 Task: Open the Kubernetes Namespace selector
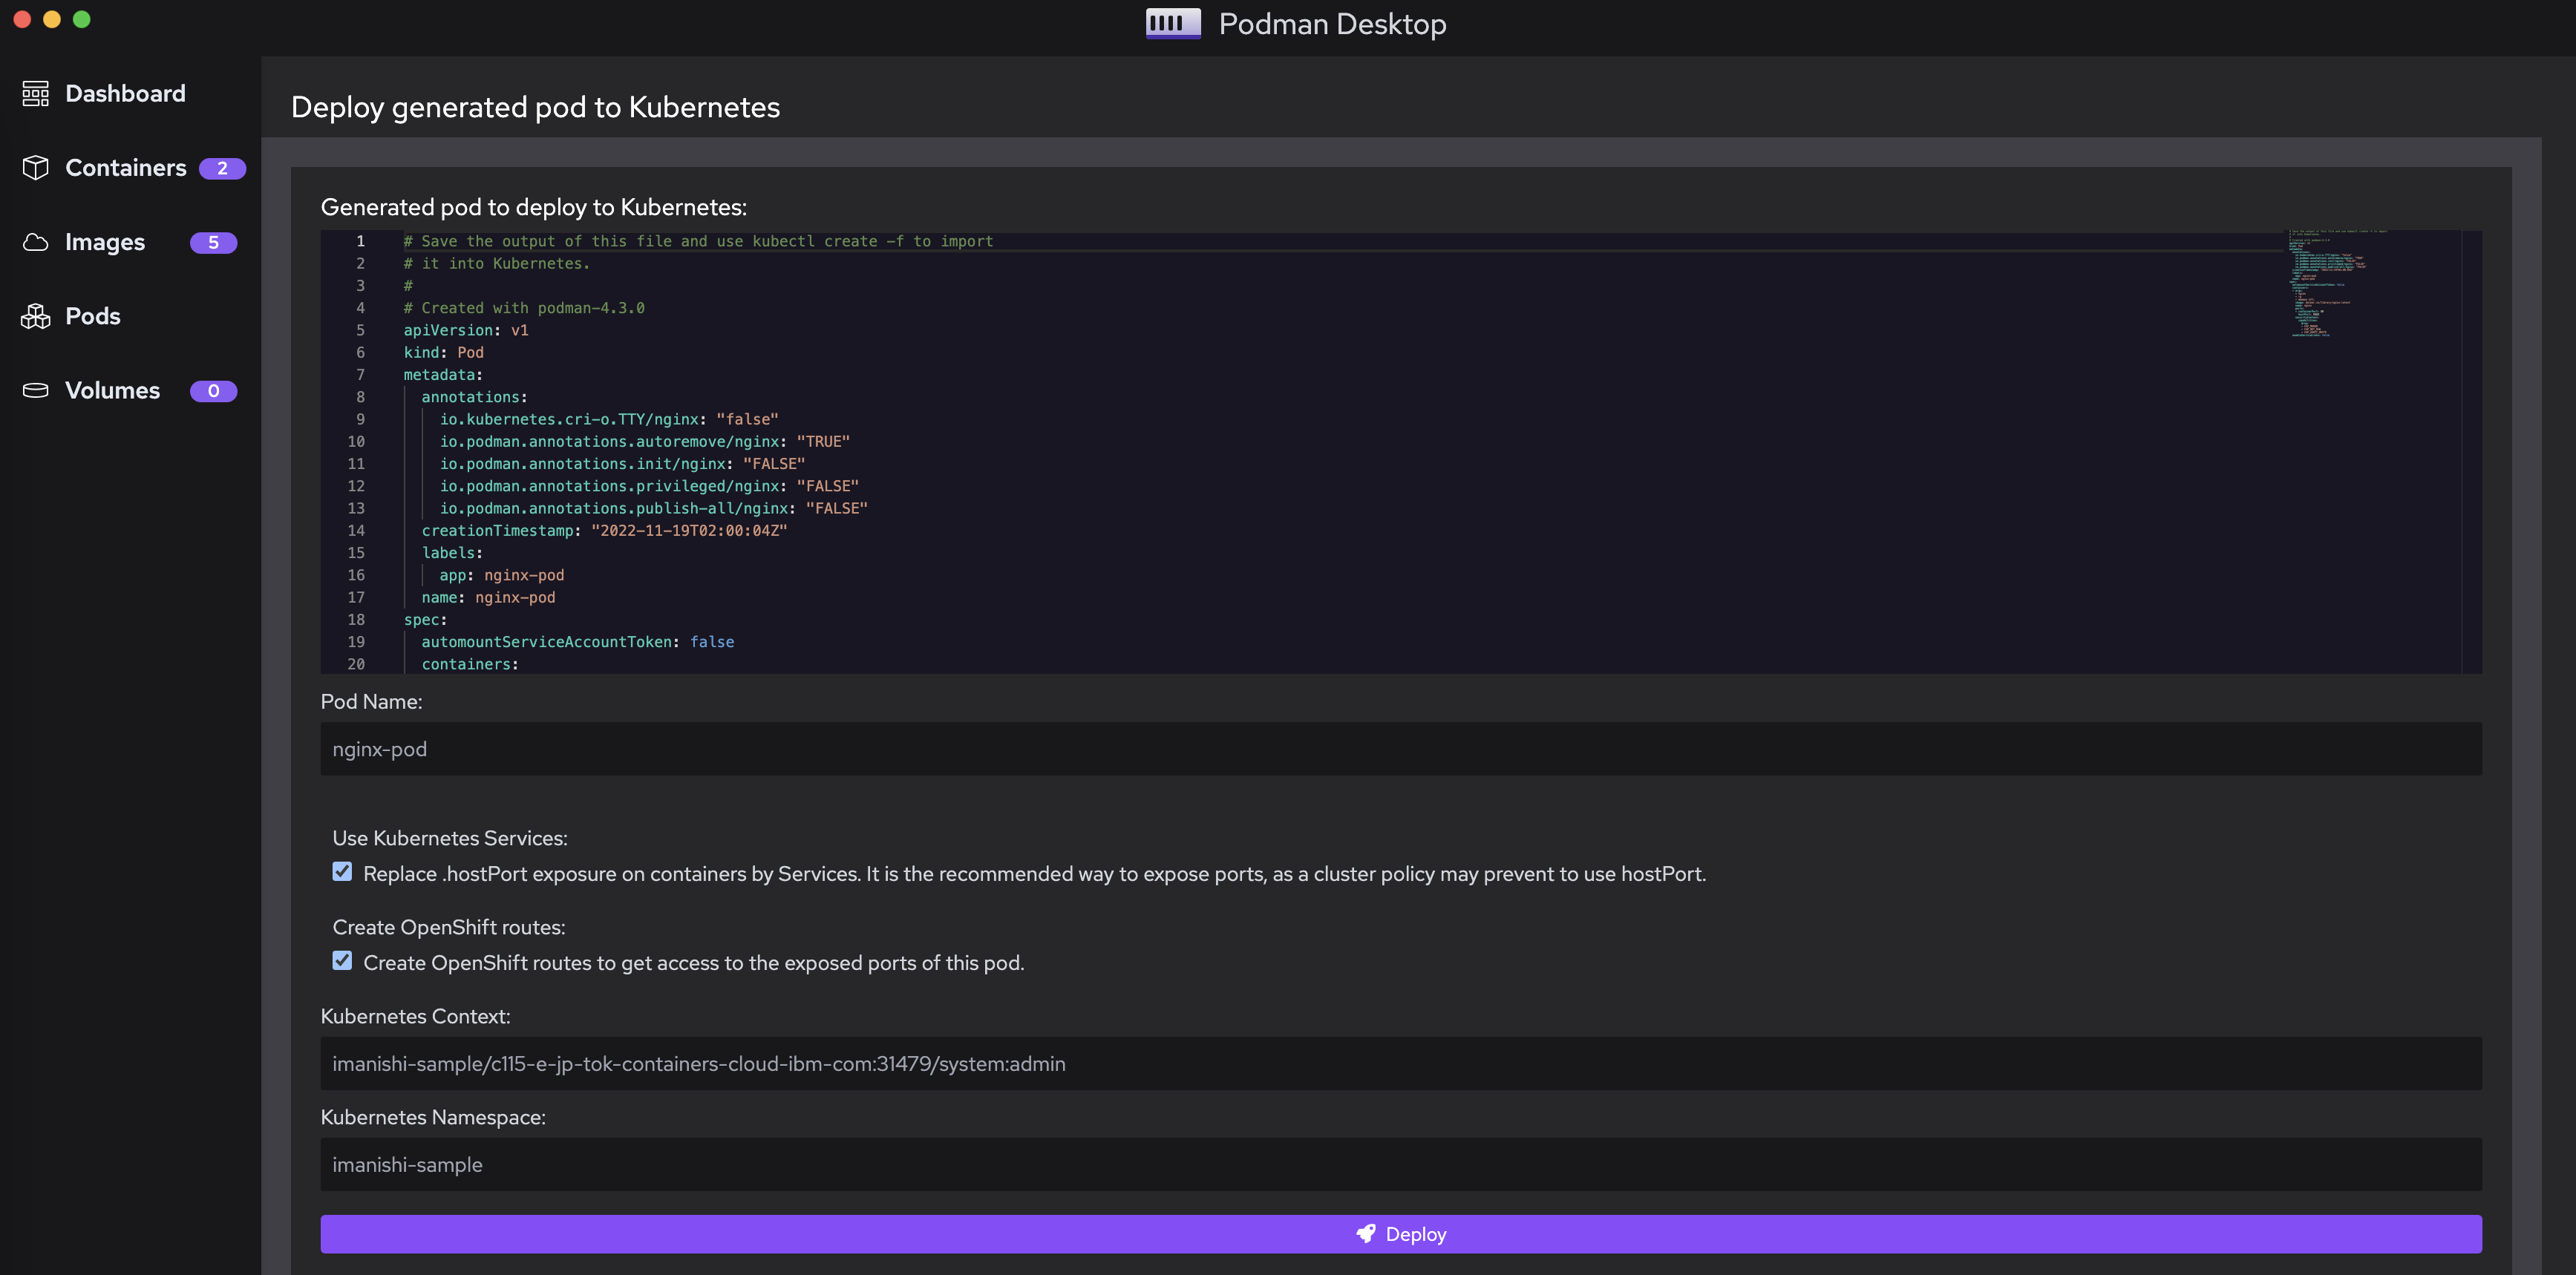tap(1400, 1164)
